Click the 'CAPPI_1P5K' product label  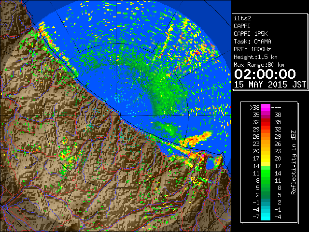[251, 34]
